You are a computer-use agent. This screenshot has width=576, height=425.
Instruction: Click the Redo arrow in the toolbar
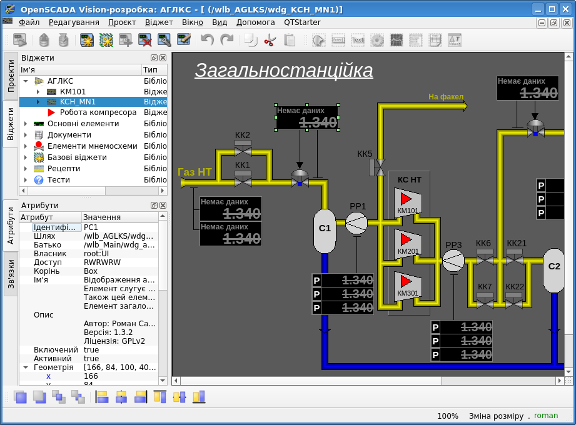(227, 41)
